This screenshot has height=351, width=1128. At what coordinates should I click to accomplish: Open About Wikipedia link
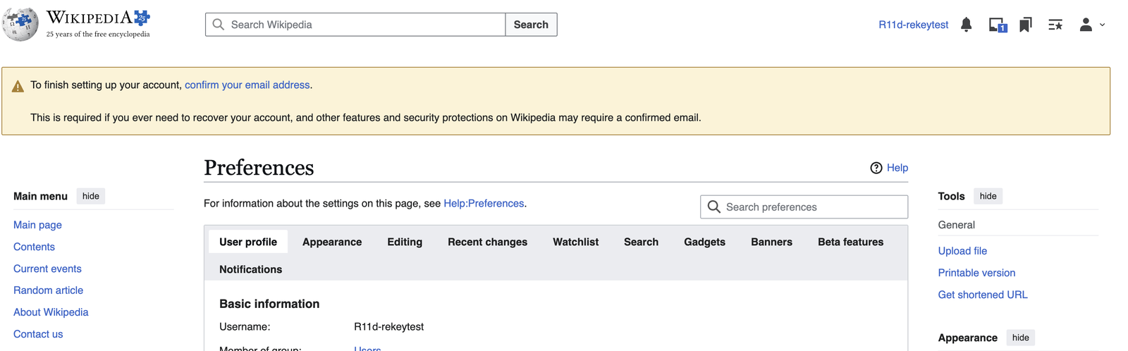pyautogui.click(x=51, y=312)
